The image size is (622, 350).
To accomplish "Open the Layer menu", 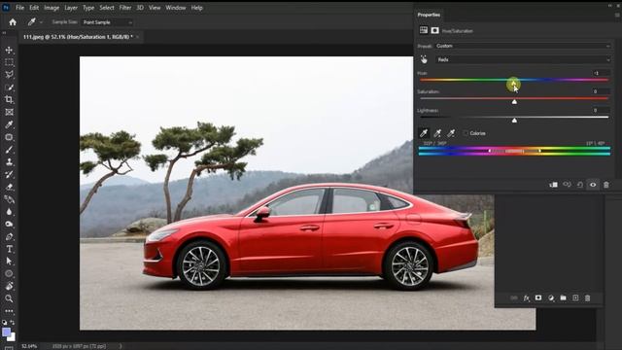I will click(x=71, y=8).
